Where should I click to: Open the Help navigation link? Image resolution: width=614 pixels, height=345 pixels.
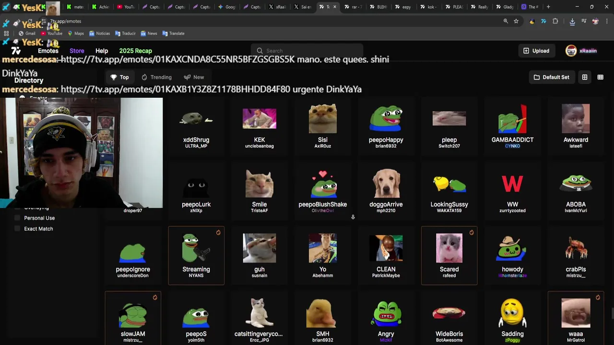(102, 51)
